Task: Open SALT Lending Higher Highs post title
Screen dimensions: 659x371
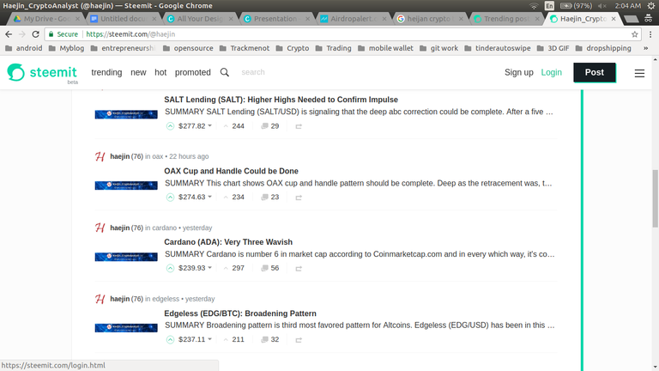Action: click(281, 100)
